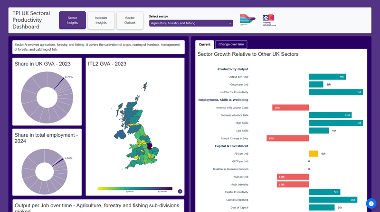This screenshot has width=380, height=212.
Task: Switch to Sector Insights view
Action: point(72,20)
